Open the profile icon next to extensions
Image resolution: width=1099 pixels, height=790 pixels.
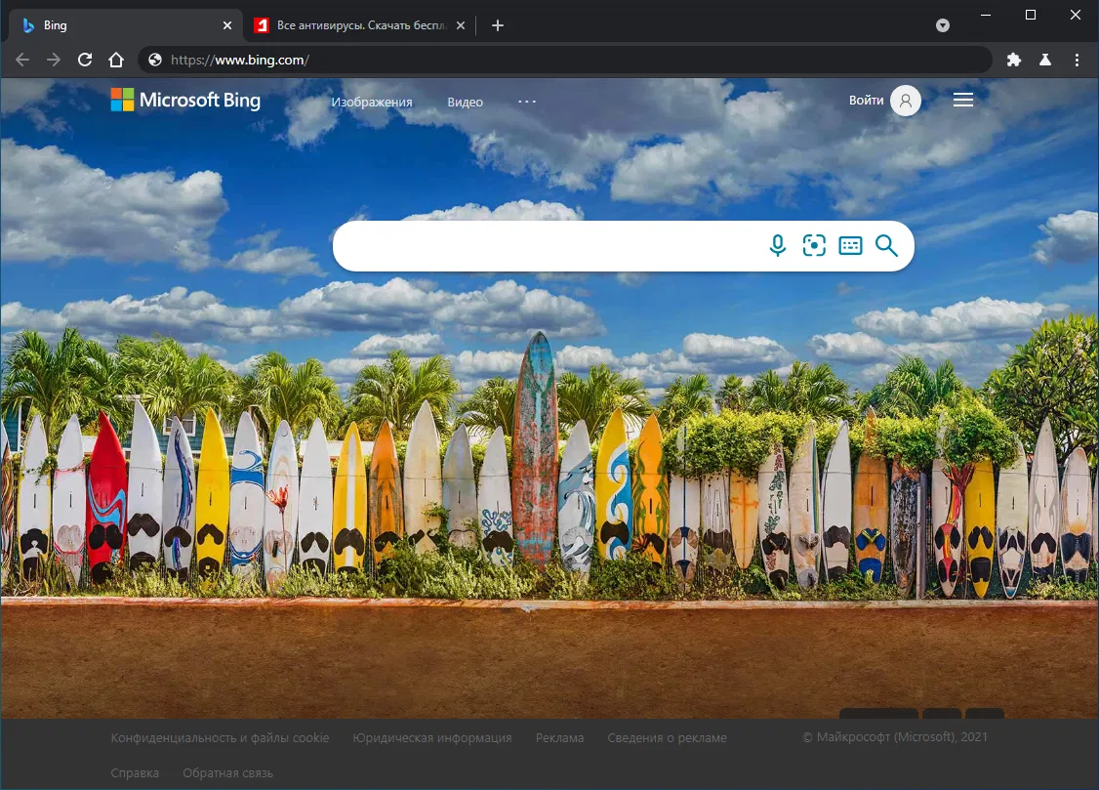[1045, 61]
